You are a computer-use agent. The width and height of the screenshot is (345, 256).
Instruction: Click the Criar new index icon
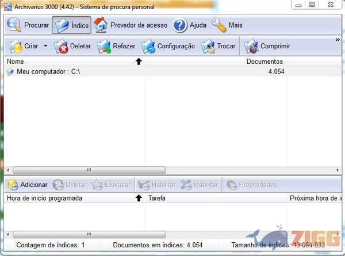coord(15,46)
